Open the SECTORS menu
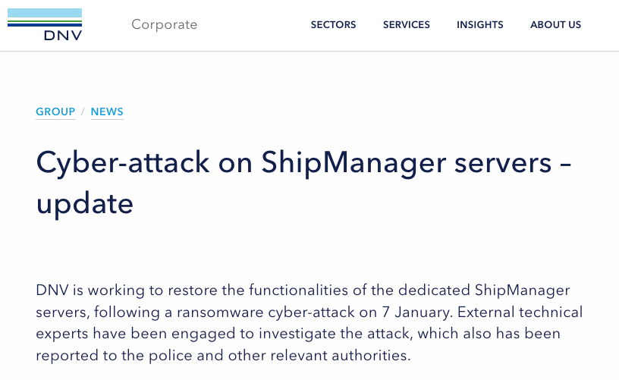This screenshot has width=619, height=380. [333, 25]
